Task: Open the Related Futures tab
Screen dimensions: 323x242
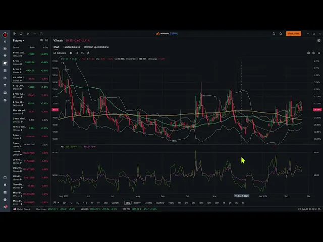Action: tap(72, 47)
